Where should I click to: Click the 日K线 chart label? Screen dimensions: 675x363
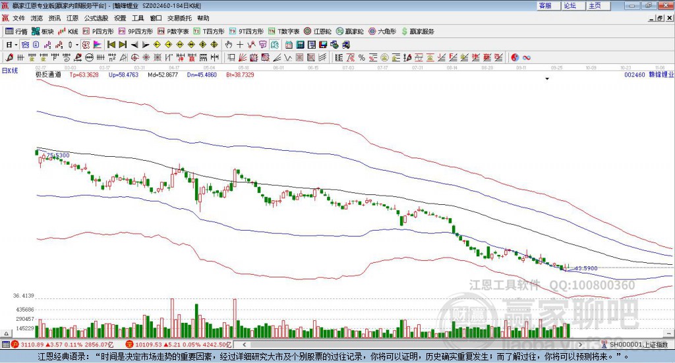click(x=10, y=71)
